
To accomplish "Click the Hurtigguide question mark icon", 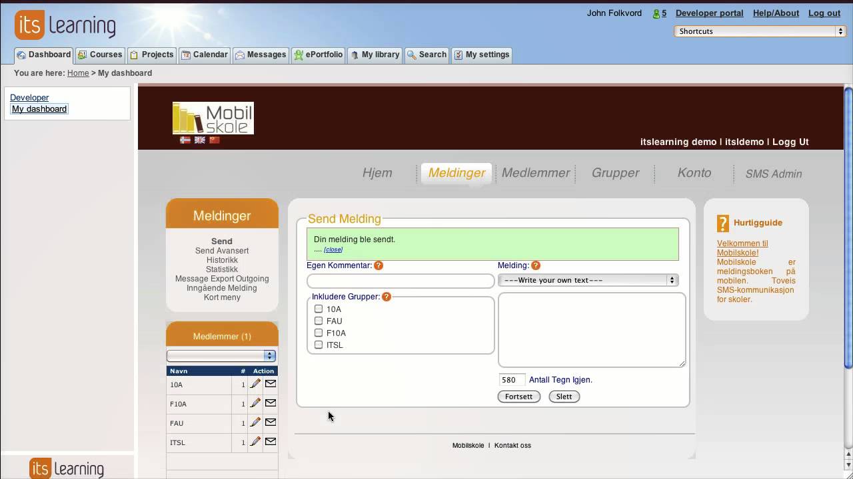I will pos(723,224).
